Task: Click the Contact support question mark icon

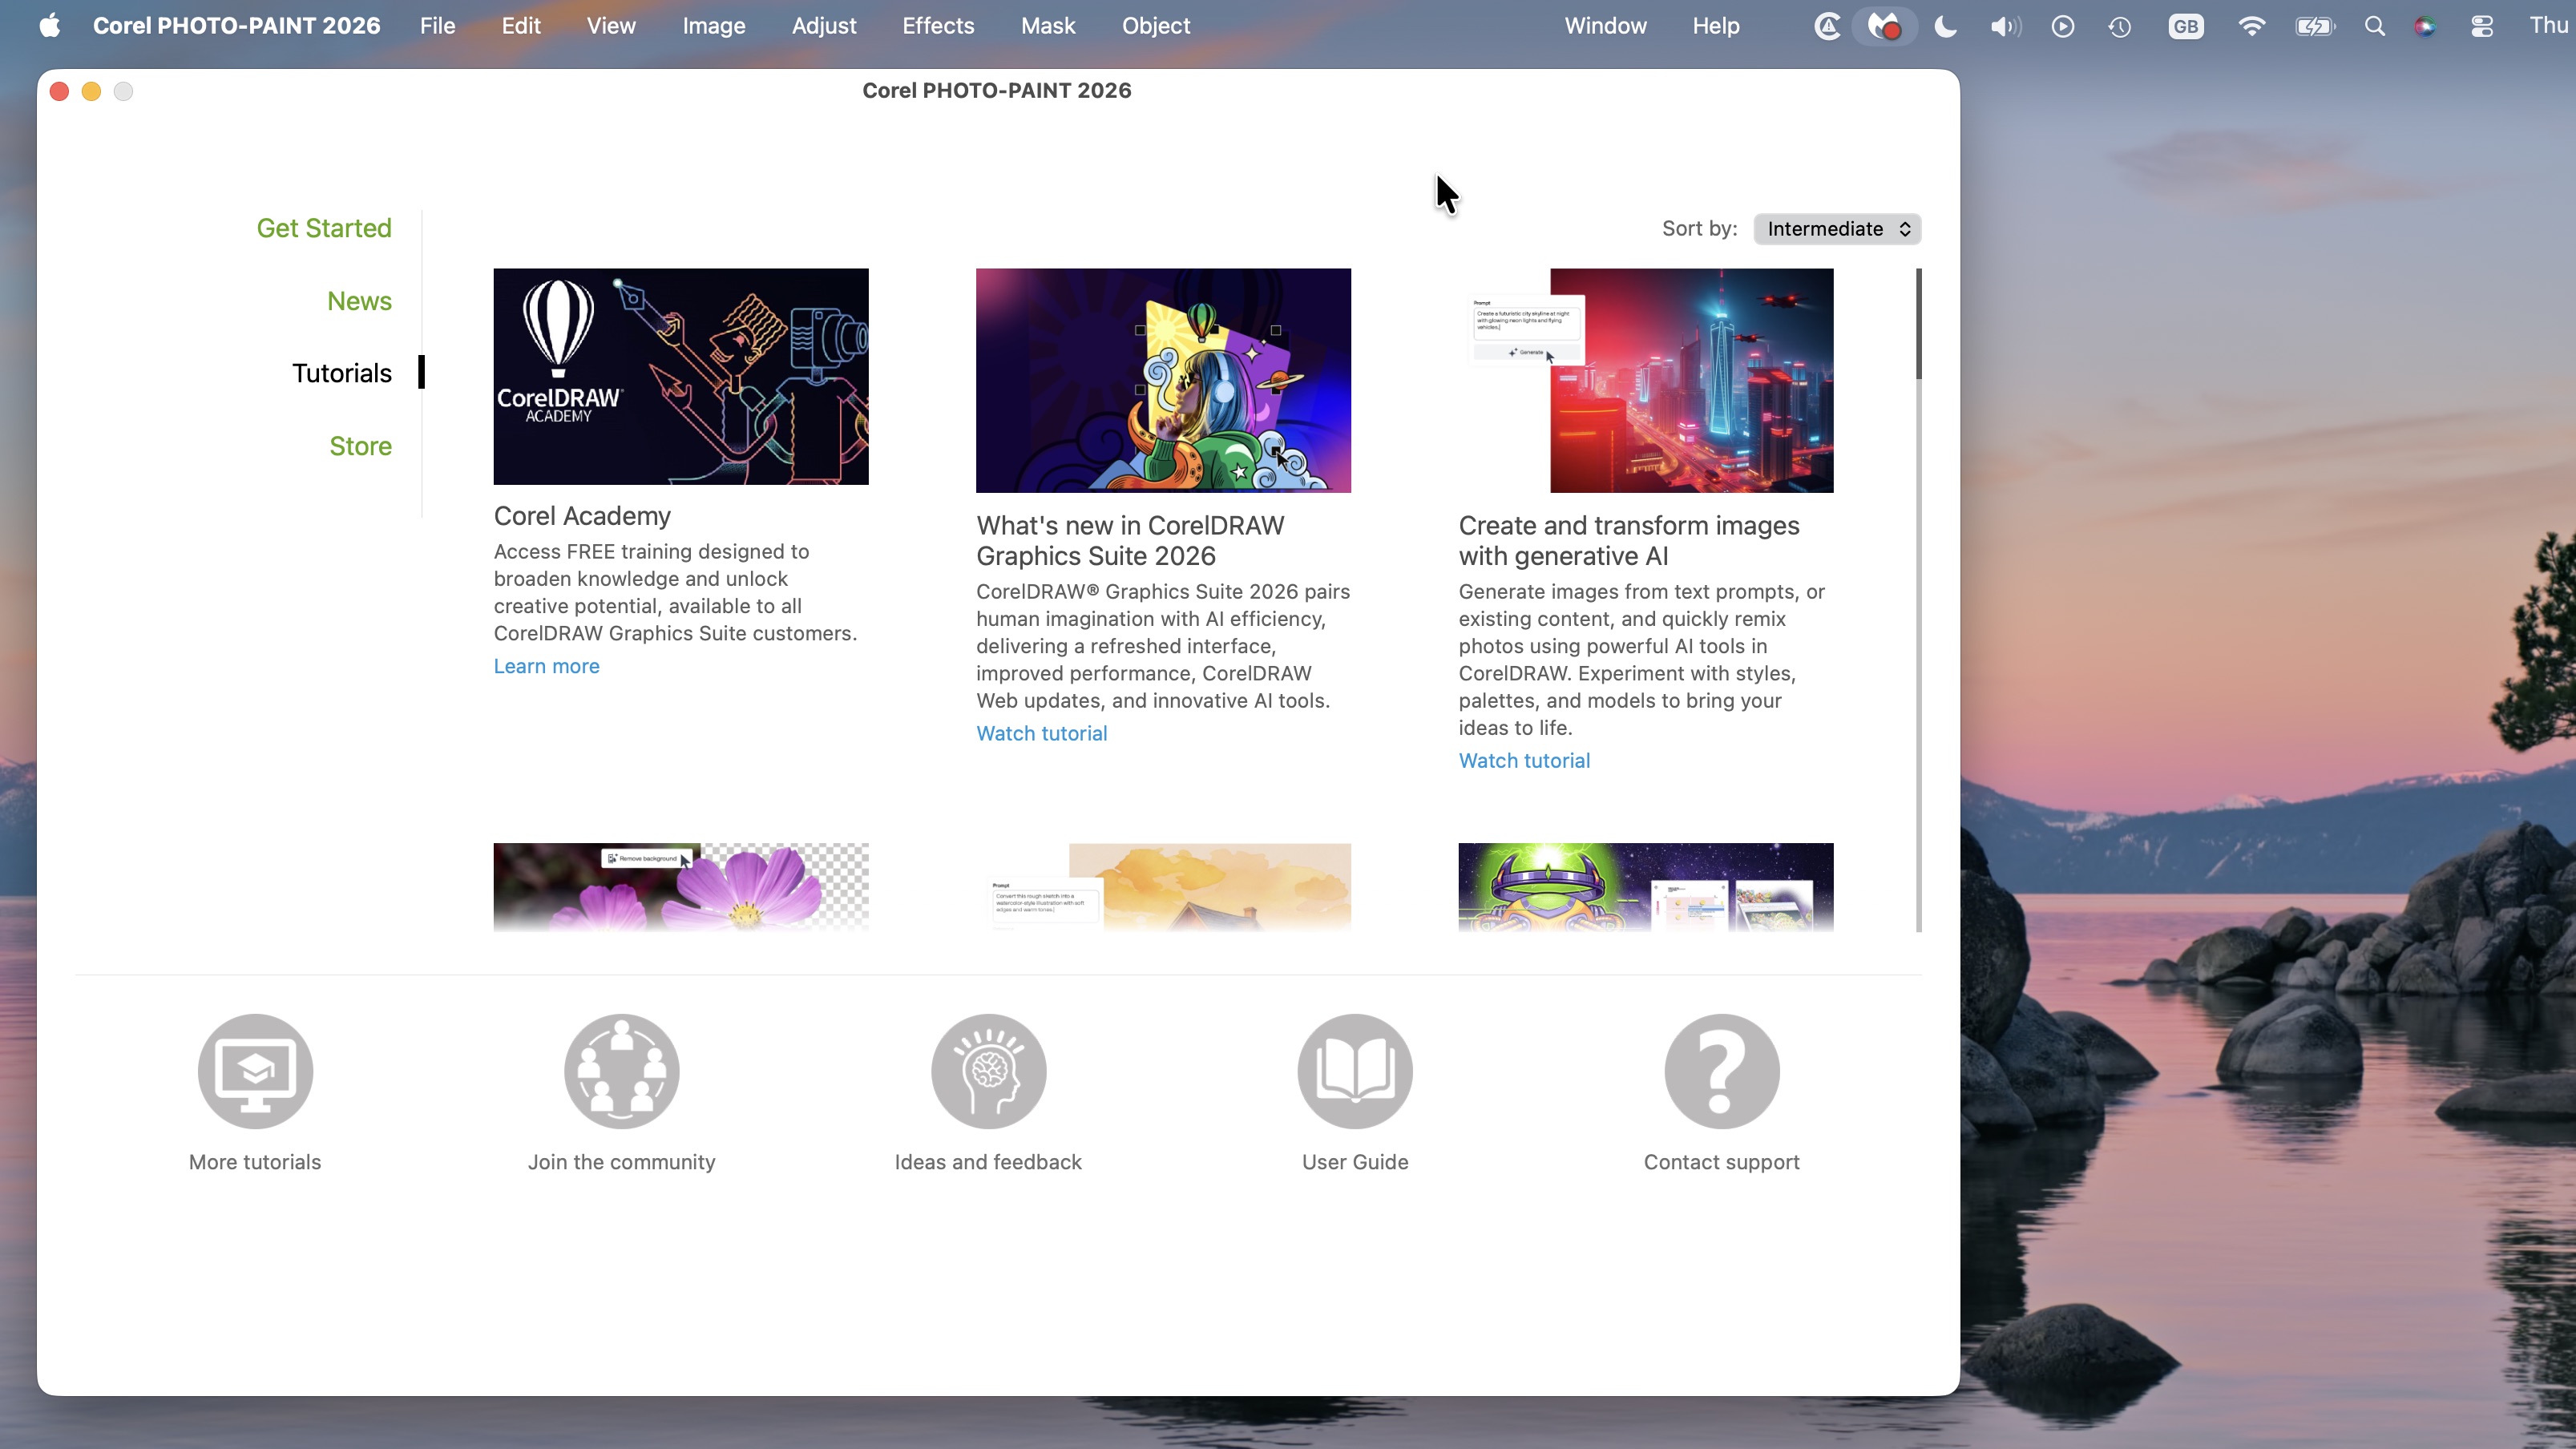Action: (1720, 1070)
